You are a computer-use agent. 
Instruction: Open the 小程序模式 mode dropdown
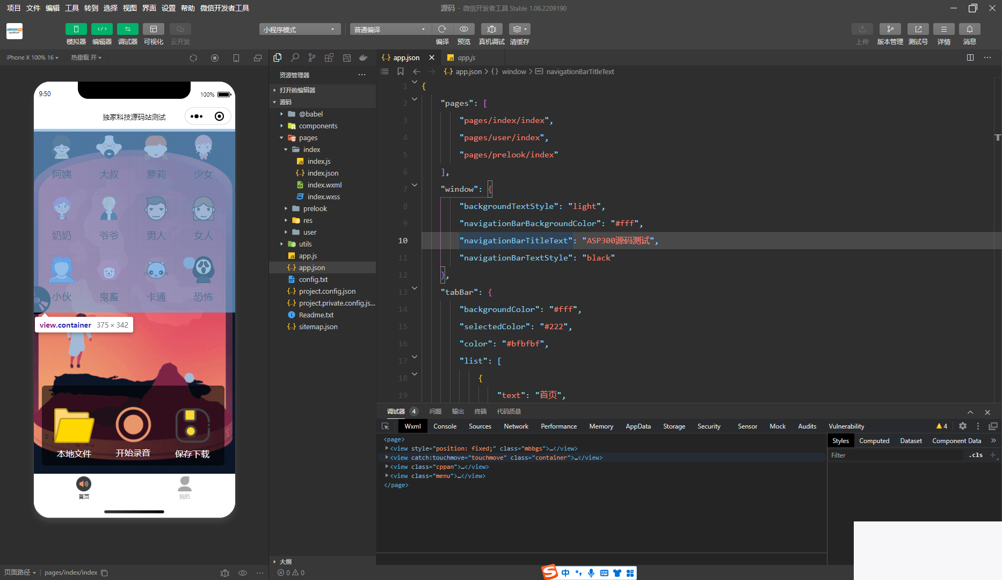pos(299,30)
